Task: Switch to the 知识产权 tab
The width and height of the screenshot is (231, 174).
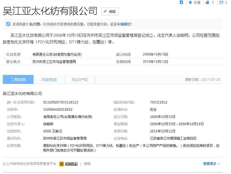Action: pos(80,80)
